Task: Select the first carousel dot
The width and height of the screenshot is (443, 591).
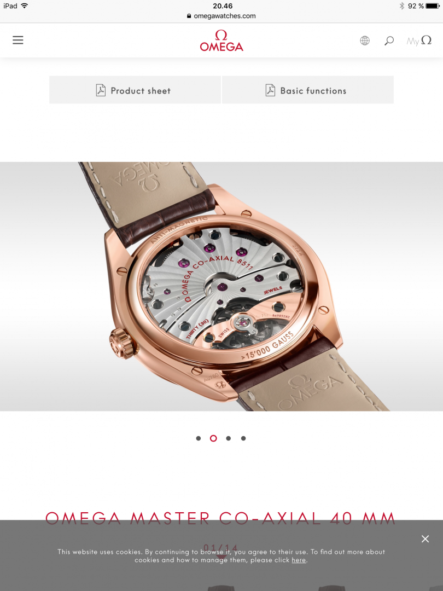Action: (x=199, y=438)
